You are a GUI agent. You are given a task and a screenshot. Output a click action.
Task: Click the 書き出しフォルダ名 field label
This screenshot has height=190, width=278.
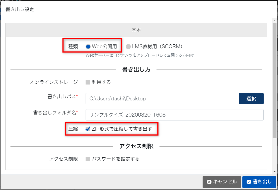[54, 113]
